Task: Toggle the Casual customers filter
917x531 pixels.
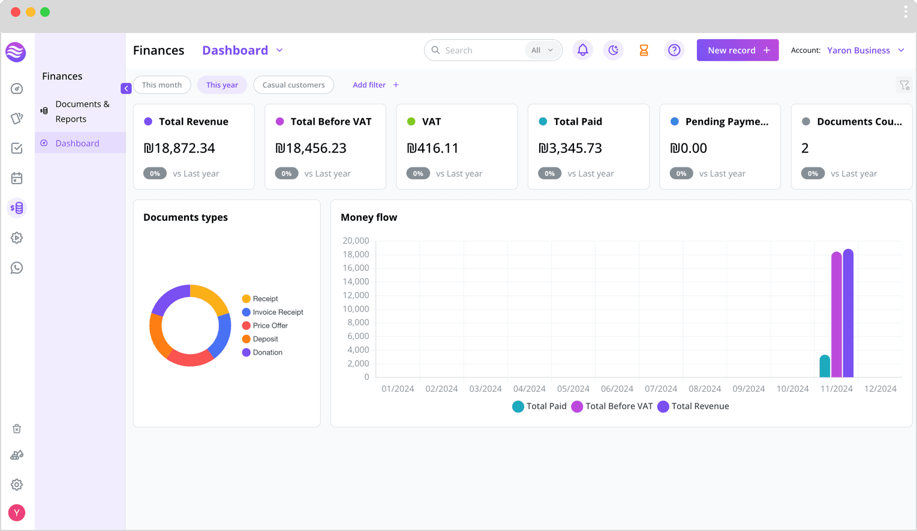Action: [x=294, y=85]
